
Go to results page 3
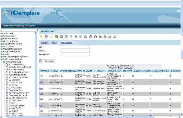coord(123,68)
